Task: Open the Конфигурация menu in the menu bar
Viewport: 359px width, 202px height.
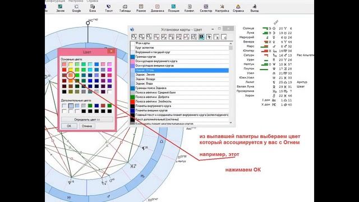Action: coord(55,1)
